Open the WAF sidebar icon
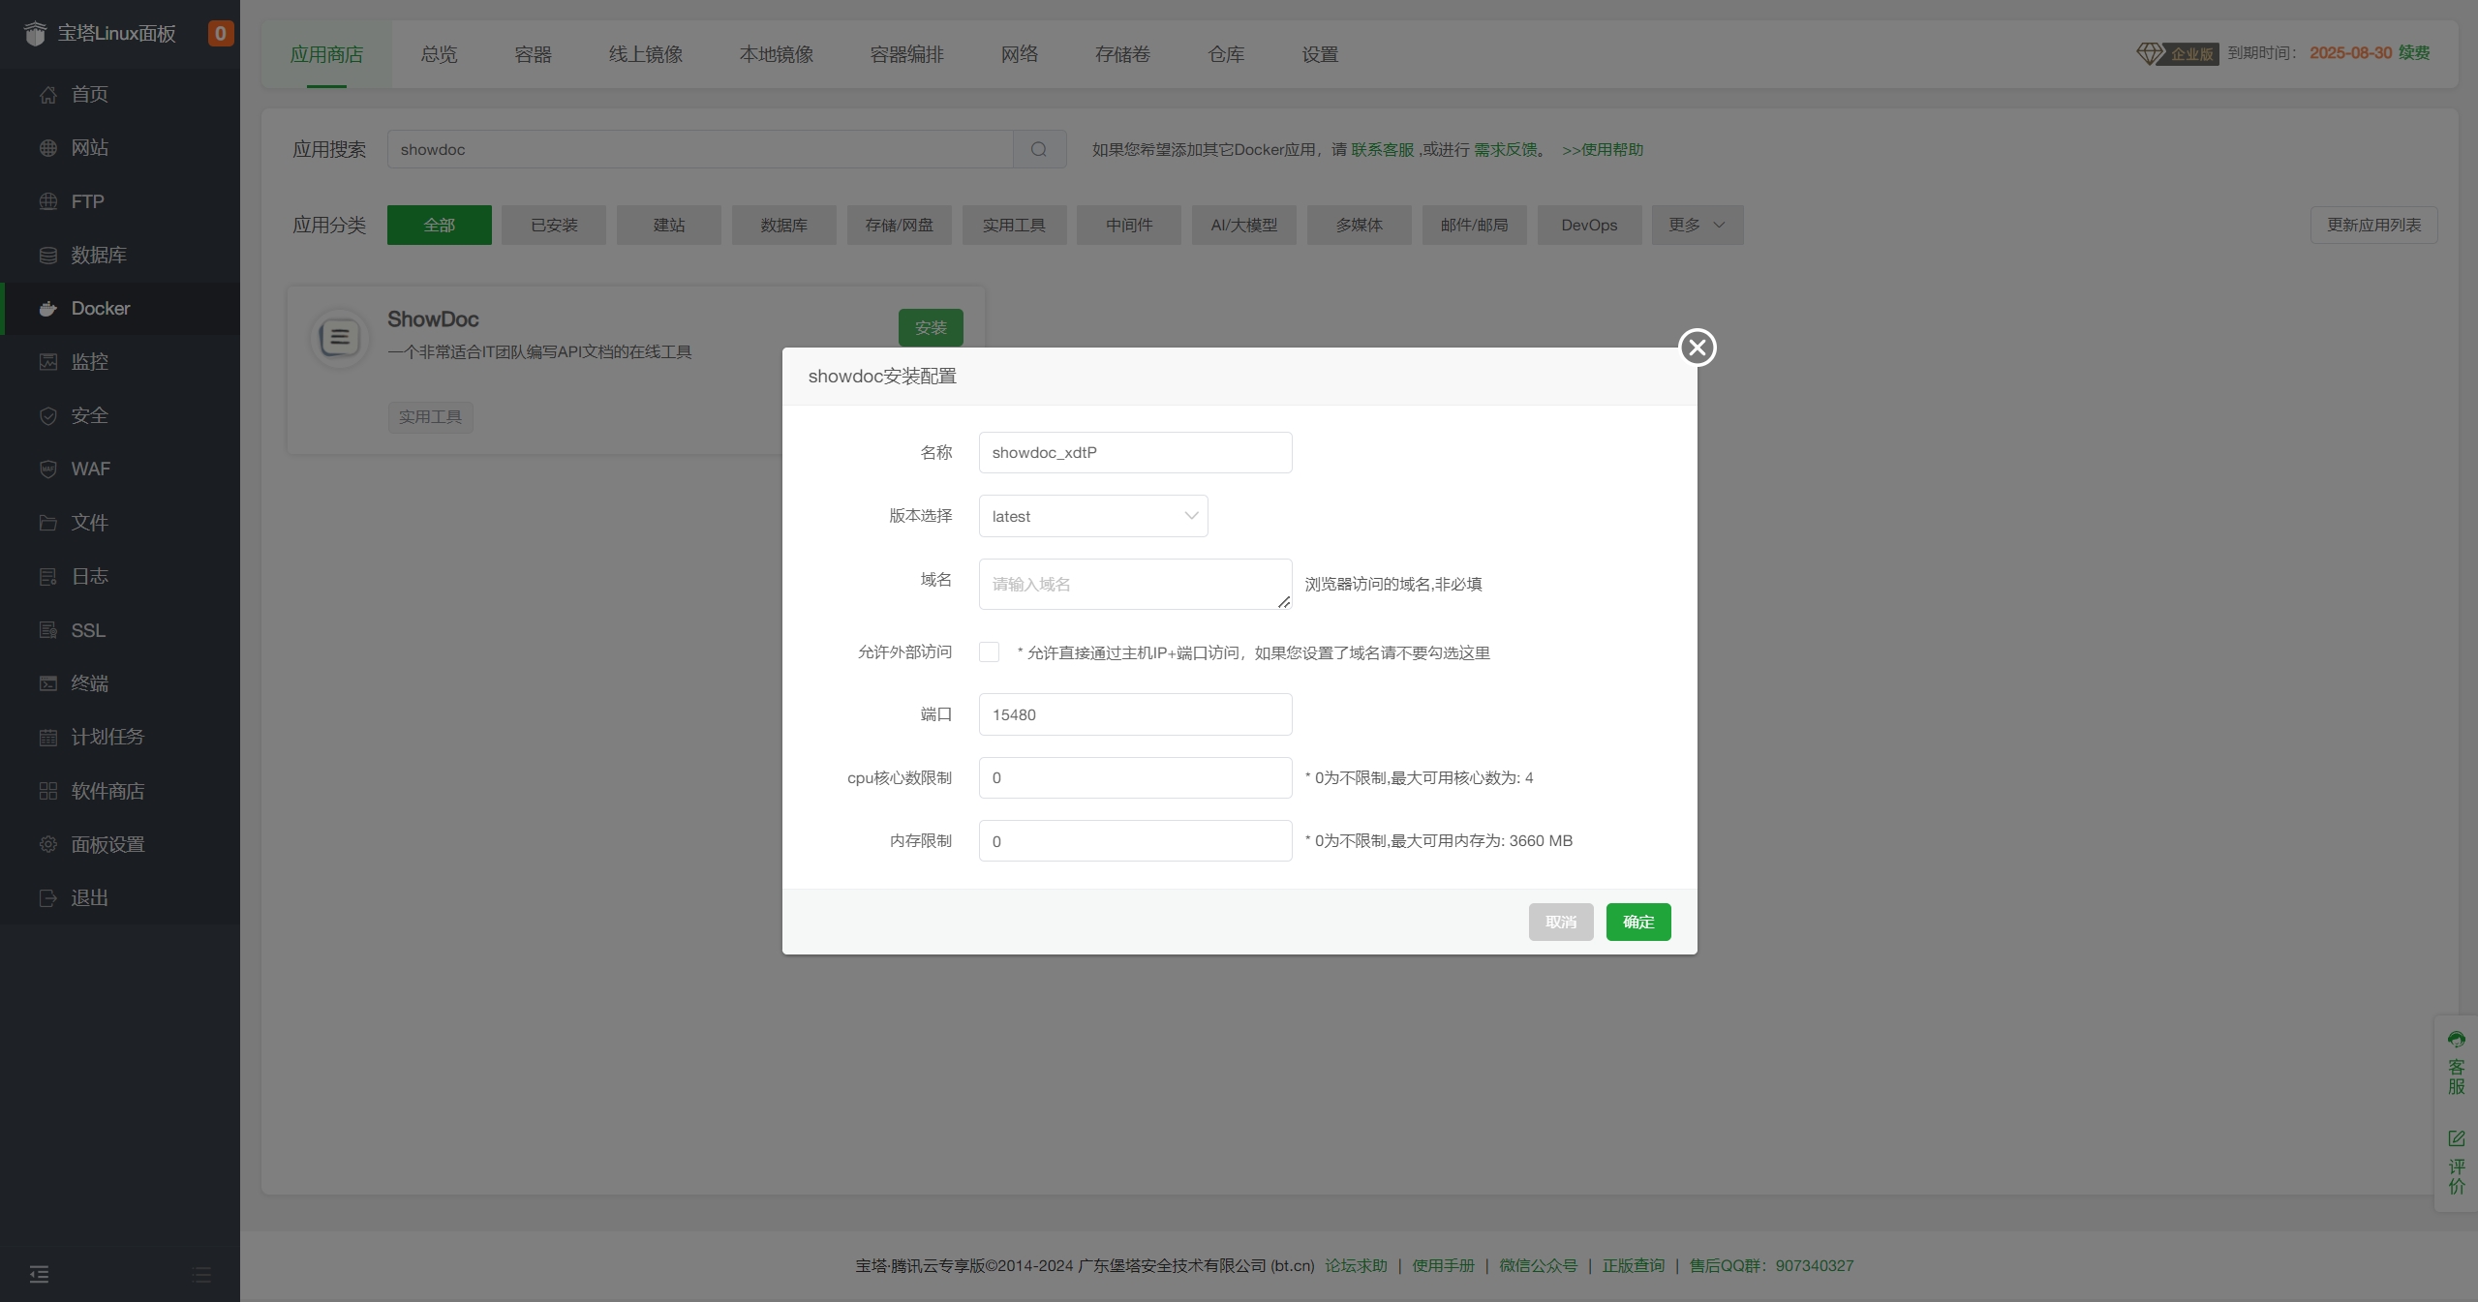The image size is (2478, 1302). pyautogui.click(x=48, y=469)
